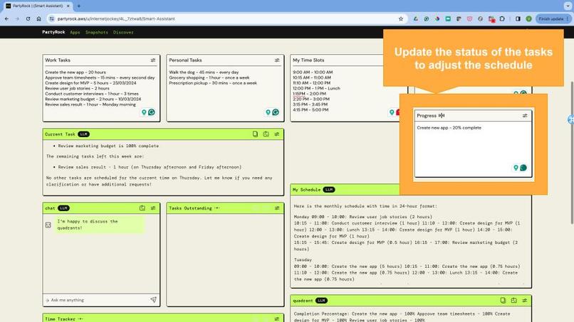The image size is (574, 322).
Task: Go back with browser back arrow
Action: click(6, 18)
